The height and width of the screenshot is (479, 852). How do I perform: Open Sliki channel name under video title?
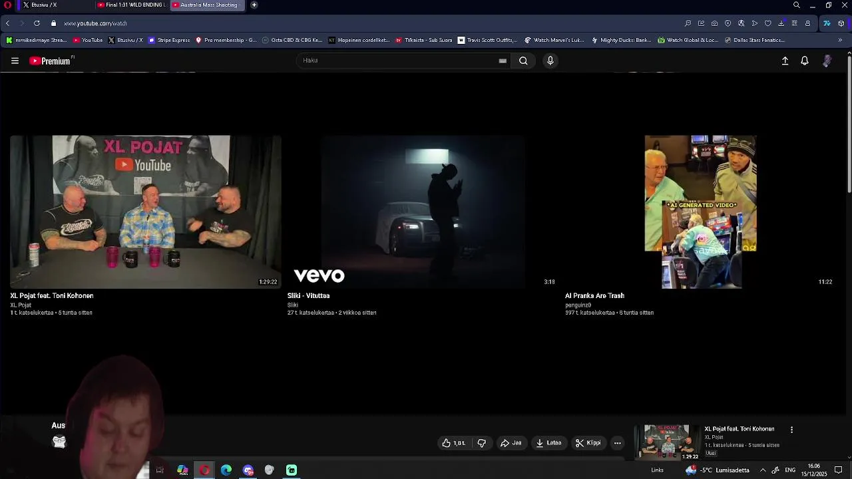(293, 305)
